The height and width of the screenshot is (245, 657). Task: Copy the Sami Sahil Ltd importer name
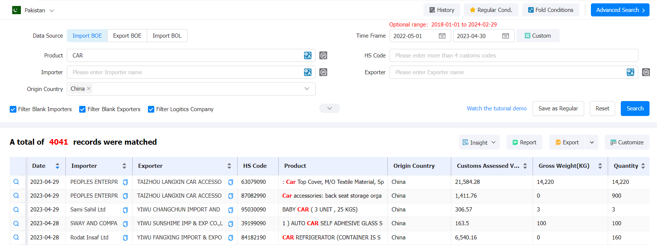(125, 210)
